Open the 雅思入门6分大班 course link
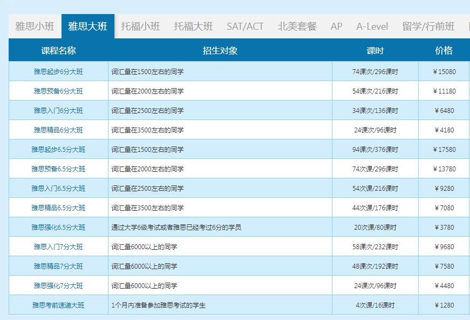 pyautogui.click(x=58, y=110)
